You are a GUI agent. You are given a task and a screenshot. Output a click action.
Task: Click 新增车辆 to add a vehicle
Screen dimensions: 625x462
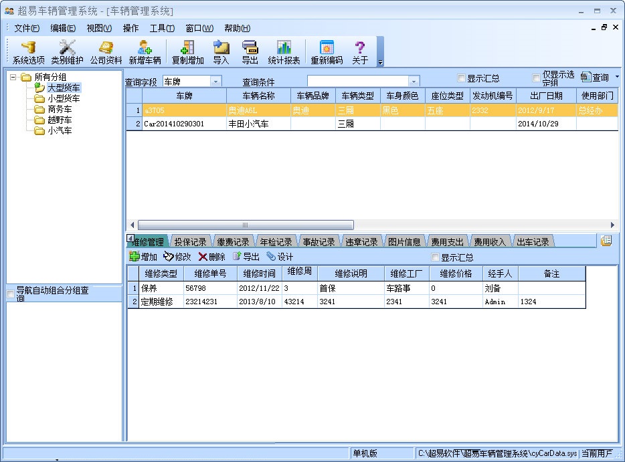point(145,52)
